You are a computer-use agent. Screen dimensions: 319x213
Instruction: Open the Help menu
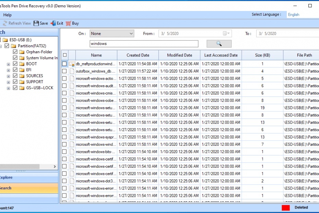[7, 15]
